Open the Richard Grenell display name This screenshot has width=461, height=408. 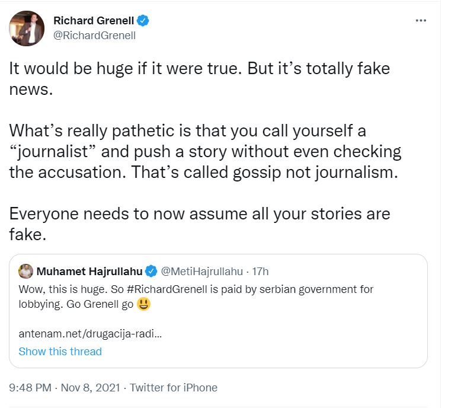94,21
